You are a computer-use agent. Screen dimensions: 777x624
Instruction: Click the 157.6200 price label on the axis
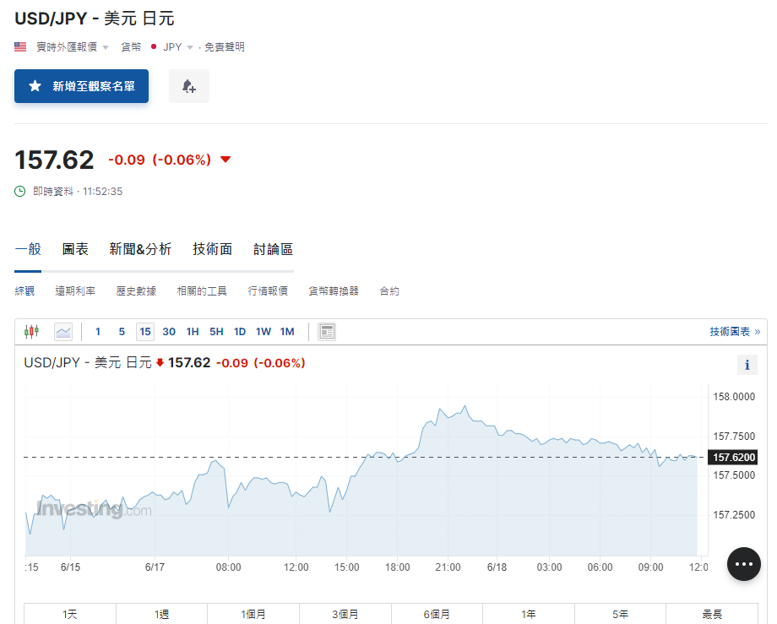(731, 457)
